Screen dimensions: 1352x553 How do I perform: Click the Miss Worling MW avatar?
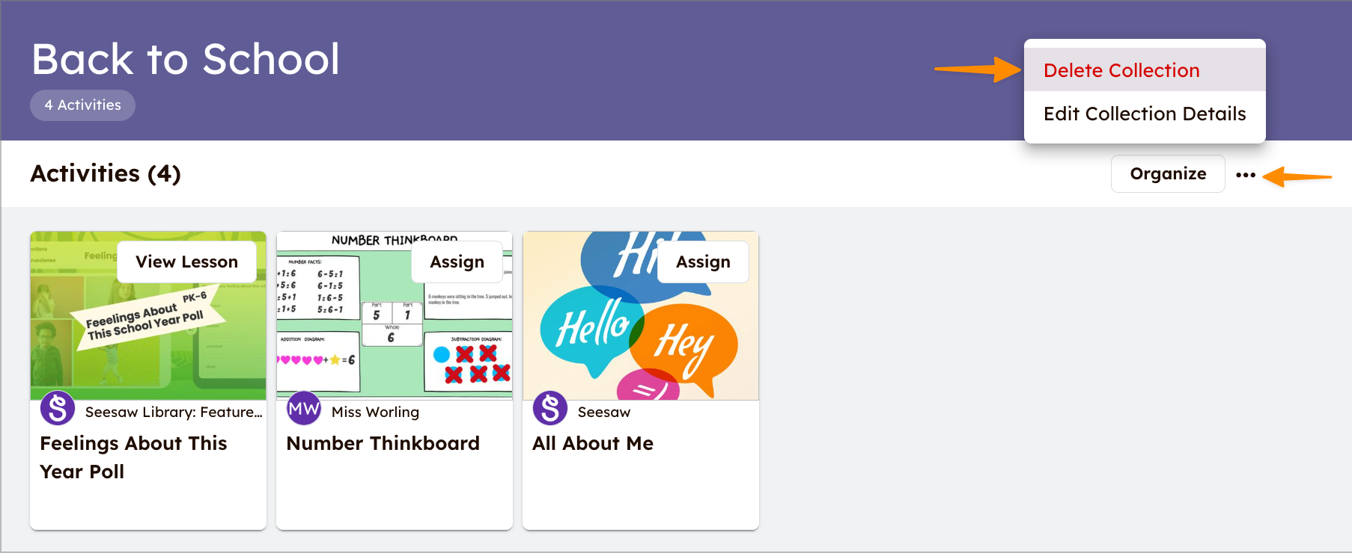pyautogui.click(x=304, y=409)
